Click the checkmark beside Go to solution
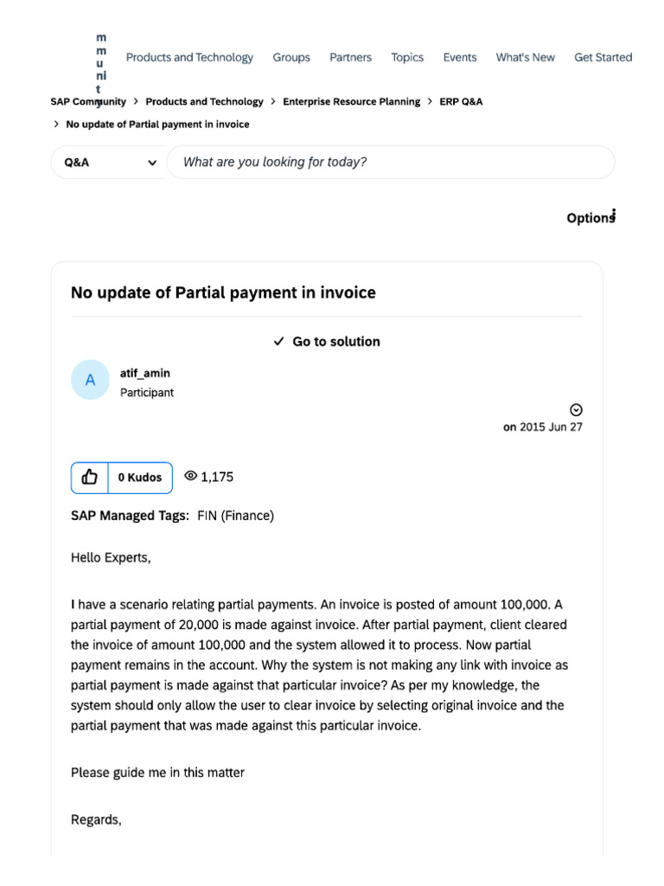 tap(278, 341)
